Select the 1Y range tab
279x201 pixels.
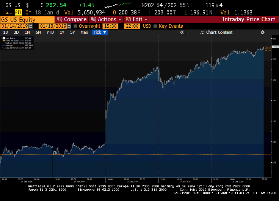point(62,32)
